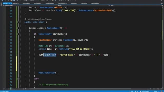Collapse the AddListener lambda block at line 23
The width and height of the screenshot is (164, 92).
(x=18, y=28)
